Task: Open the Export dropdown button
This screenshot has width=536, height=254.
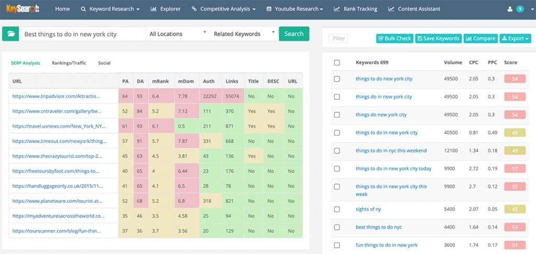Action: point(515,39)
